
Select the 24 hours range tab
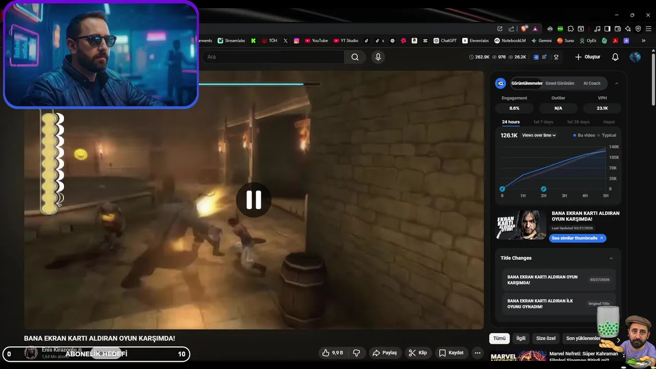point(510,122)
